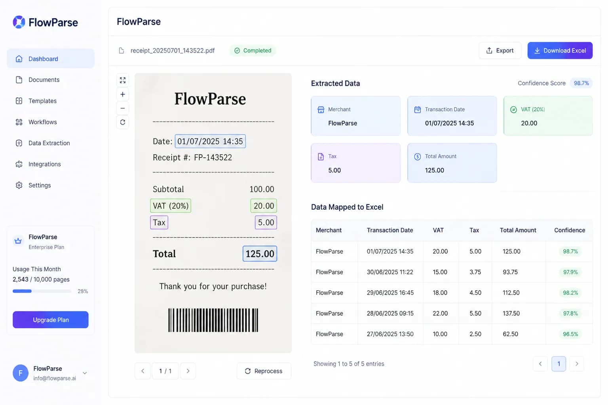Expand the account dropdown chevron
Screen dimensions: 608x405
pyautogui.click(x=85, y=373)
